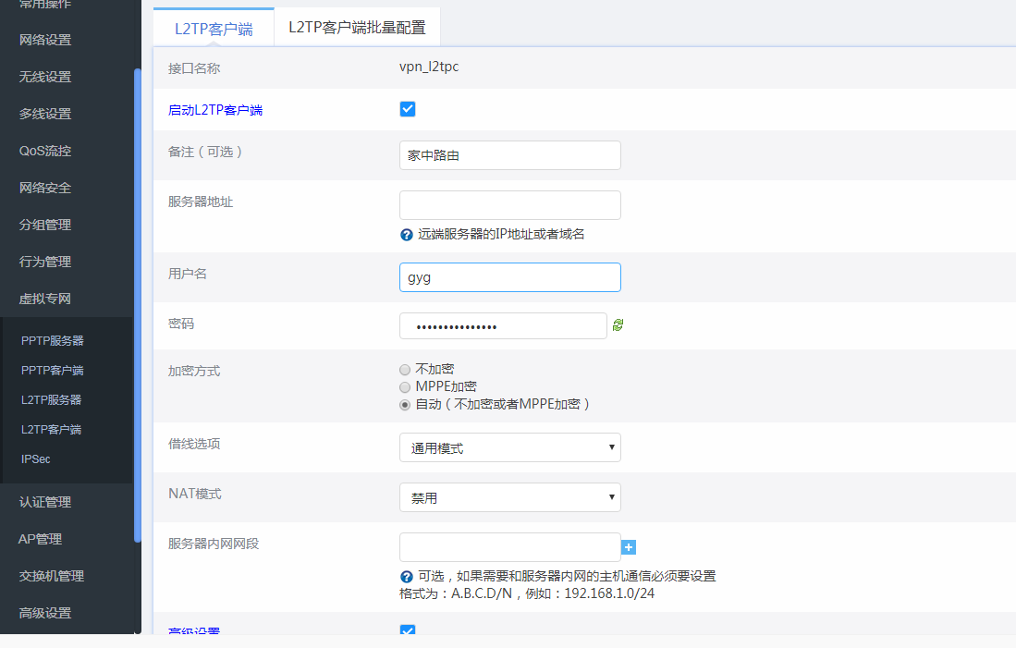Toggle the 启动L2TP客户端 checkbox

408,109
